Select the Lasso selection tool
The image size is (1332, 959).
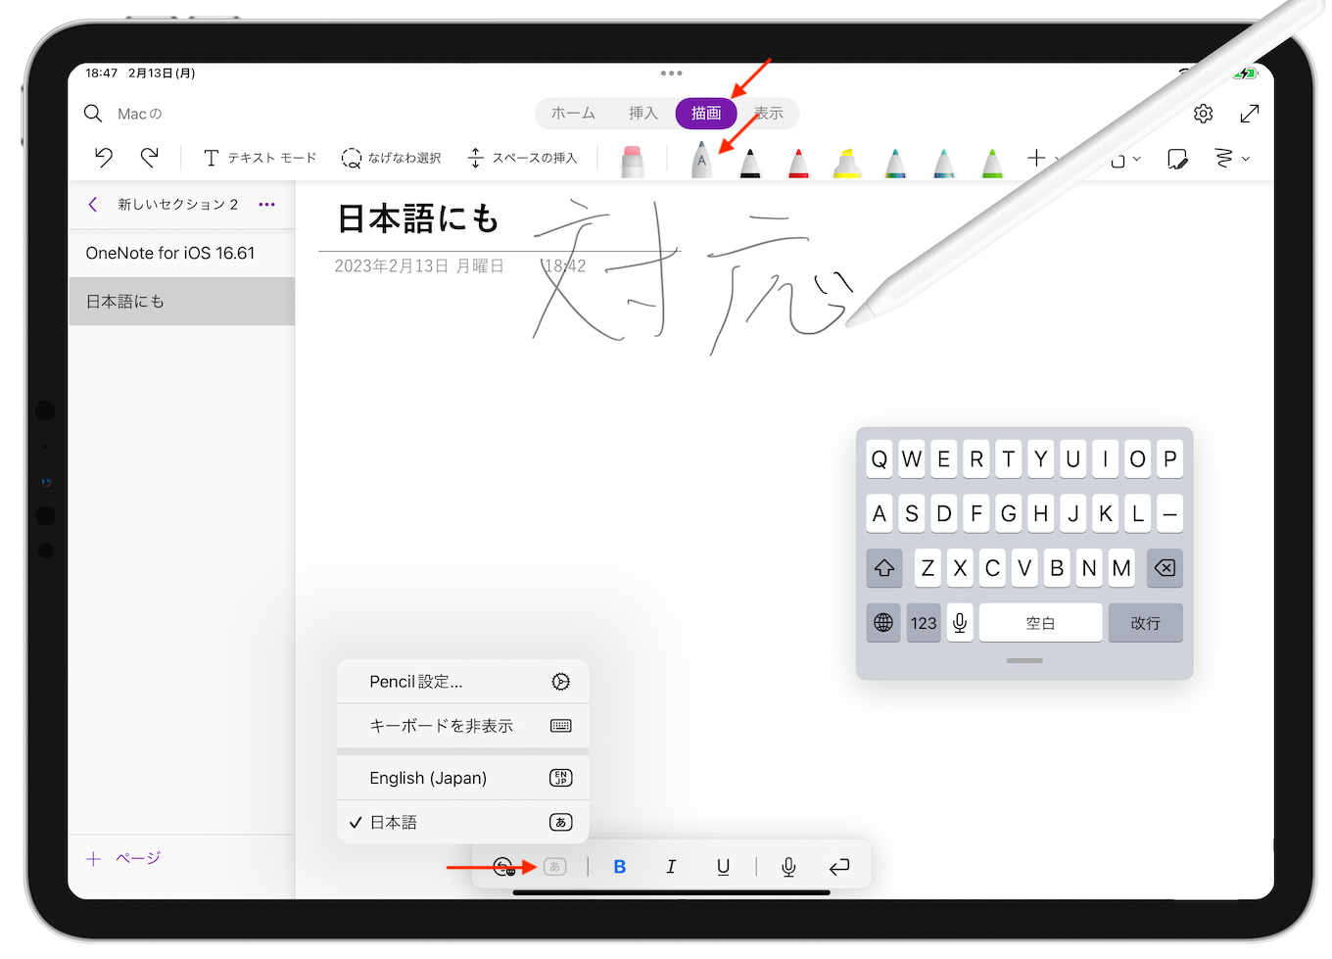pyautogui.click(x=391, y=158)
